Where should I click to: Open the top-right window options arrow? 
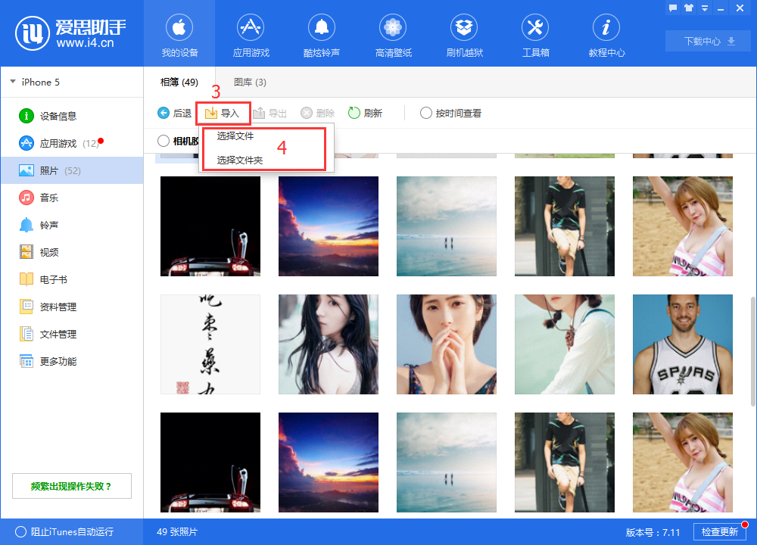(704, 8)
